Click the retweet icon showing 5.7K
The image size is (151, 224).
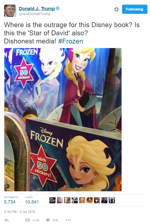click(x=27, y=220)
